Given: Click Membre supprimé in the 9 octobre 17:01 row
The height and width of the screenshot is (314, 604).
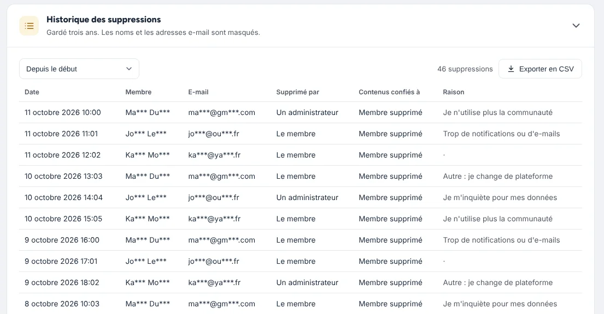Looking at the screenshot, I should pyautogui.click(x=391, y=261).
